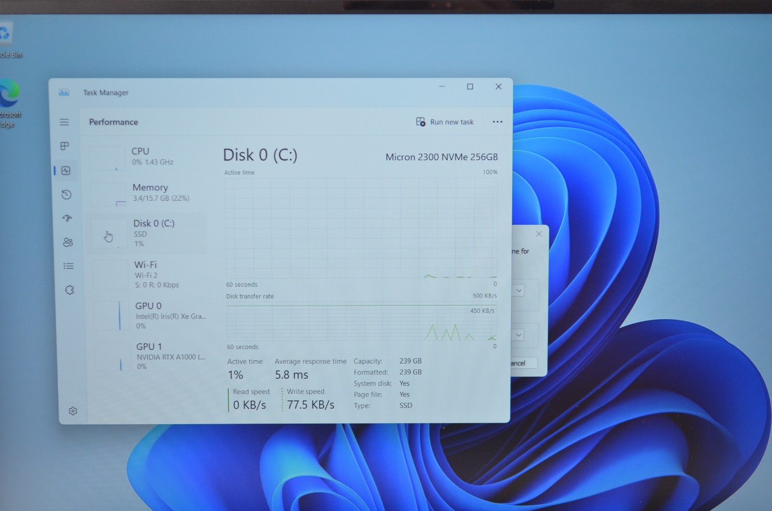Select the Performance page icon in sidebar
This screenshot has width=772, height=511.
click(x=66, y=170)
